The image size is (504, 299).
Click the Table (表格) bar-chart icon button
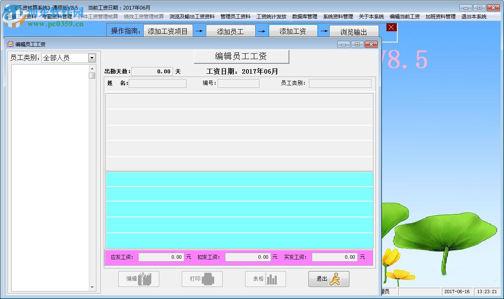pos(265,279)
